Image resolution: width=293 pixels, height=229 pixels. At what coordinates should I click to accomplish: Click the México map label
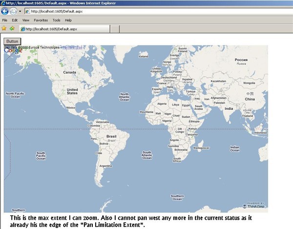click(71, 108)
